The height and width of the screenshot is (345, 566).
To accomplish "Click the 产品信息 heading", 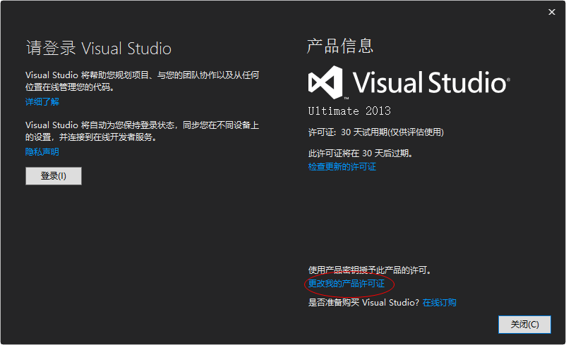I will 340,46.
